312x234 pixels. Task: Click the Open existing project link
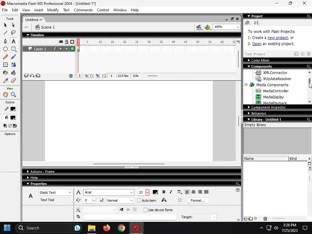click(257, 44)
